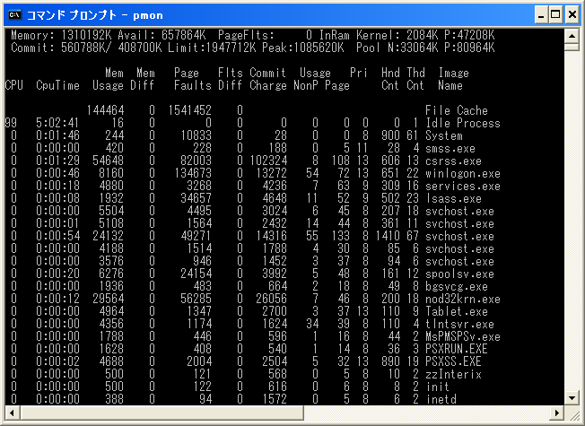Click the vertical scrollbar thumb
585x426 pixels.
(x=572, y=47)
